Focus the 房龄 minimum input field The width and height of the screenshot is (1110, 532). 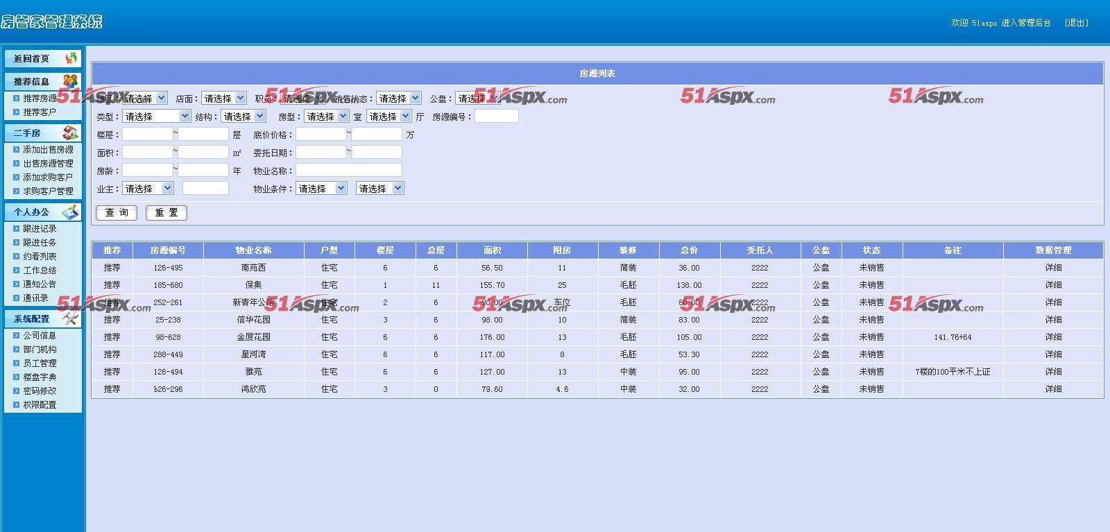tap(148, 171)
